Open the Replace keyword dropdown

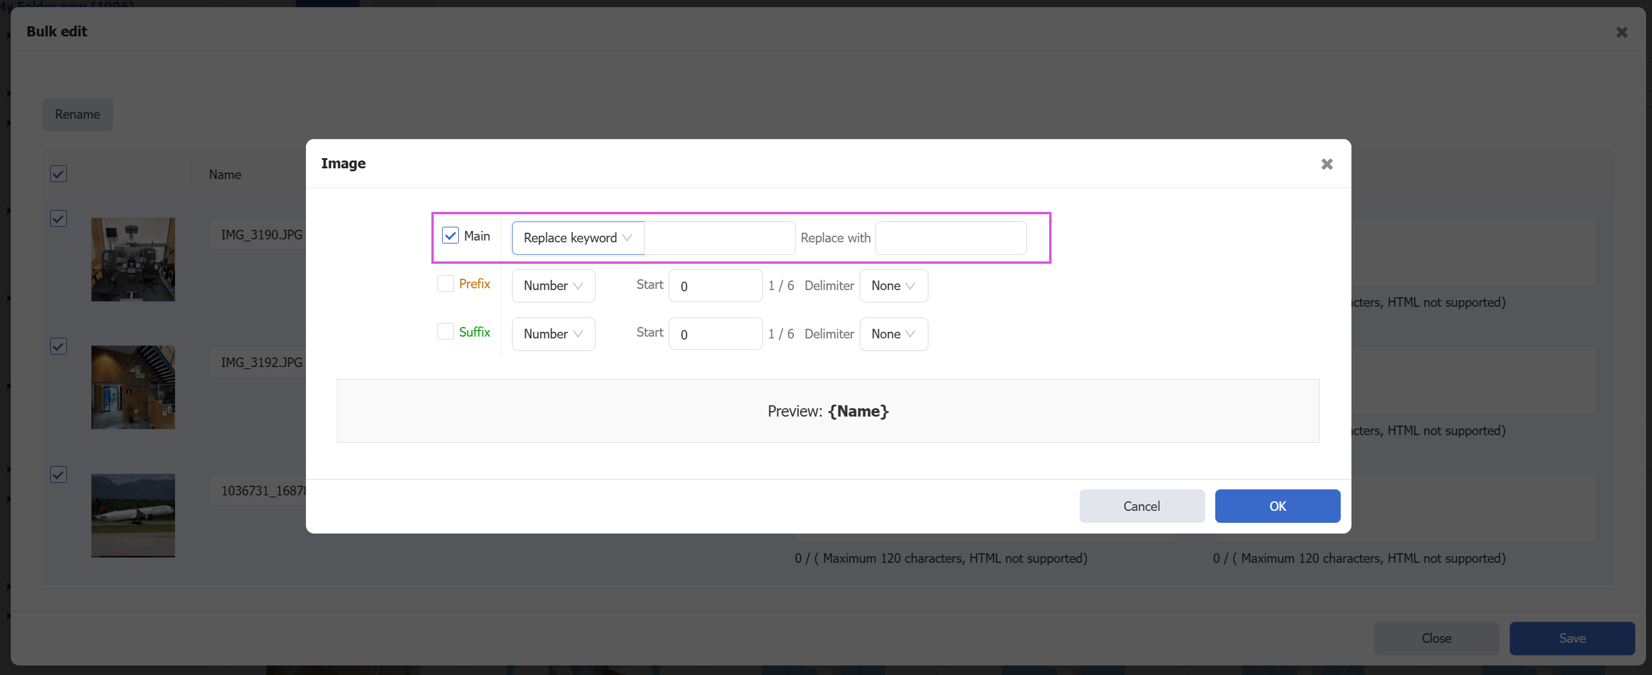[x=577, y=238]
